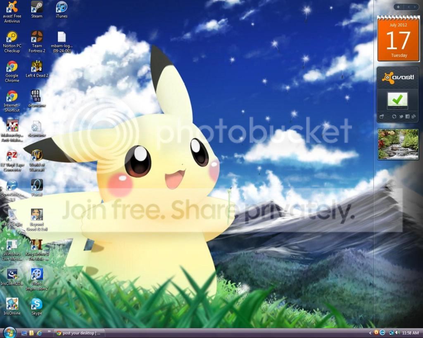Select the Recycle Bin

click(12, 217)
